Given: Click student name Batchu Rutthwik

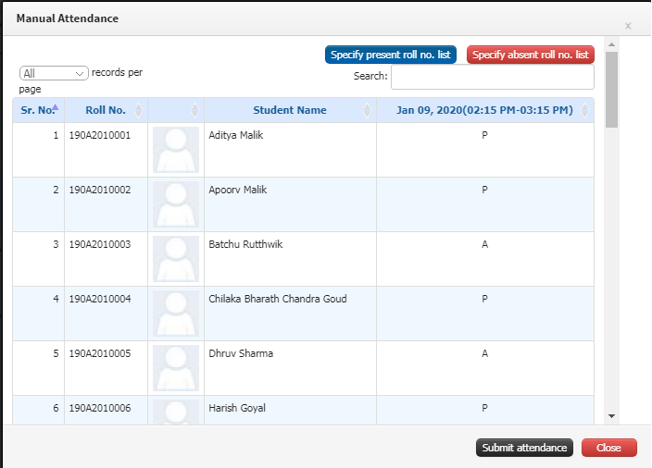Looking at the screenshot, I should (245, 244).
